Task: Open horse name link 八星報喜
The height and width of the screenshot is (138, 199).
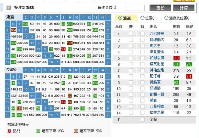Action: 157,106
